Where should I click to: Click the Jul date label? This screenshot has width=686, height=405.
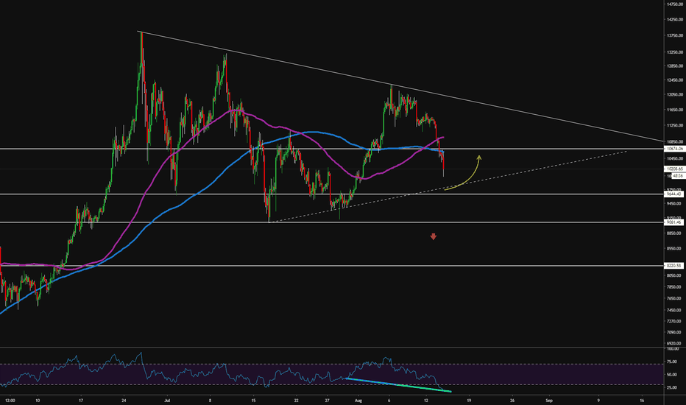click(x=166, y=400)
